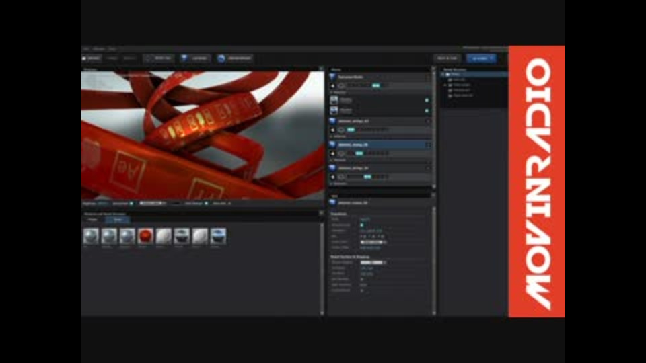646x363 pixels.
Task: Select the first matte white sphere material preset
Action: coord(164,236)
